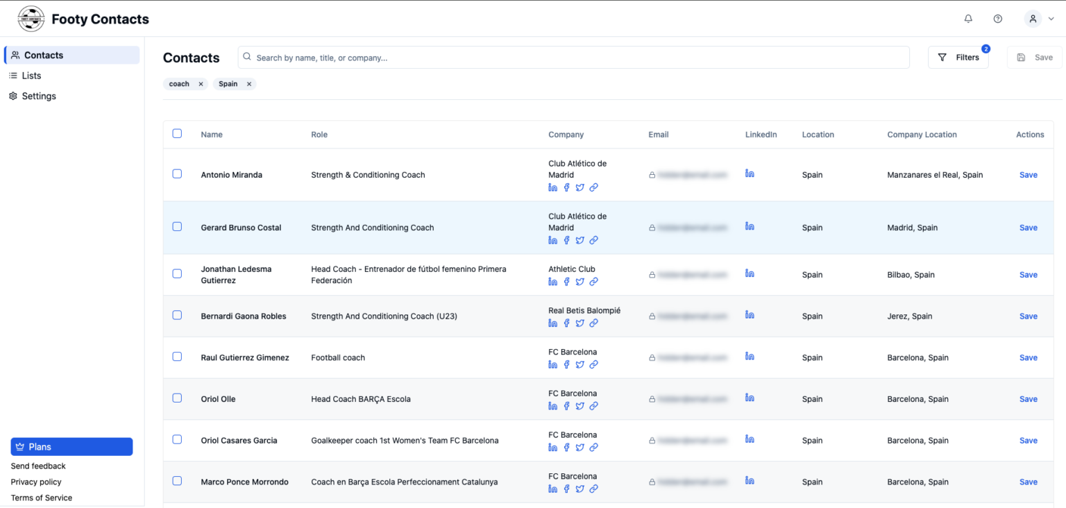Select the Antonio Miranda checkbox
The width and height of the screenshot is (1066, 508).
177,174
